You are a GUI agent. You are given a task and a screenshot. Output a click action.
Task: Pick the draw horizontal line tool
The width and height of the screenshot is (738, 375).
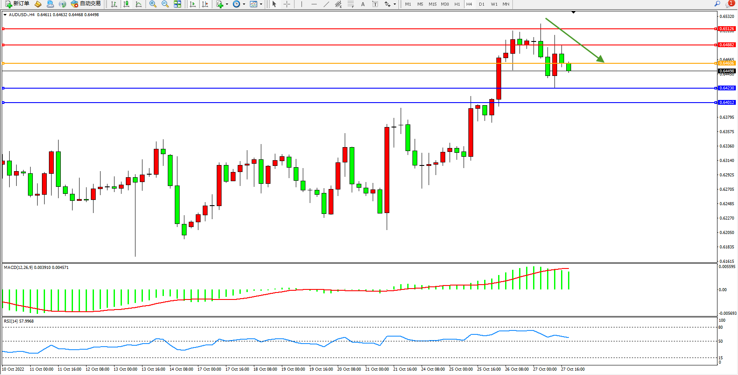[314, 4]
